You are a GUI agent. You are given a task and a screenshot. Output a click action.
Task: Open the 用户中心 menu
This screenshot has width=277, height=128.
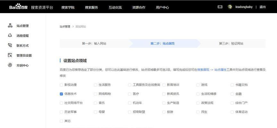point(162,7)
